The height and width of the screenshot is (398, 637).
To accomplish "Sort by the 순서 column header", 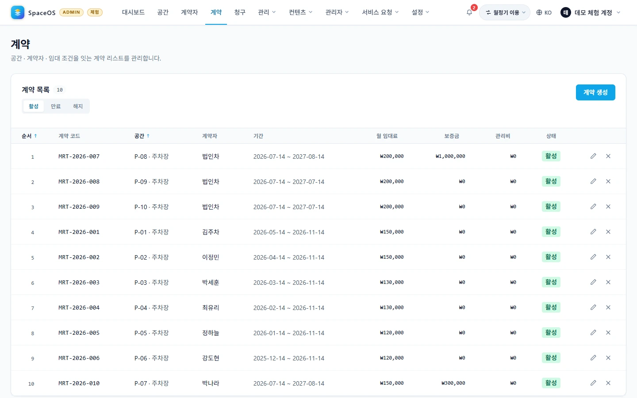I will [x=29, y=136].
